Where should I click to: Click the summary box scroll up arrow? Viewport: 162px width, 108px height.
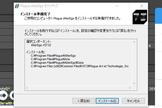click(x=134, y=42)
